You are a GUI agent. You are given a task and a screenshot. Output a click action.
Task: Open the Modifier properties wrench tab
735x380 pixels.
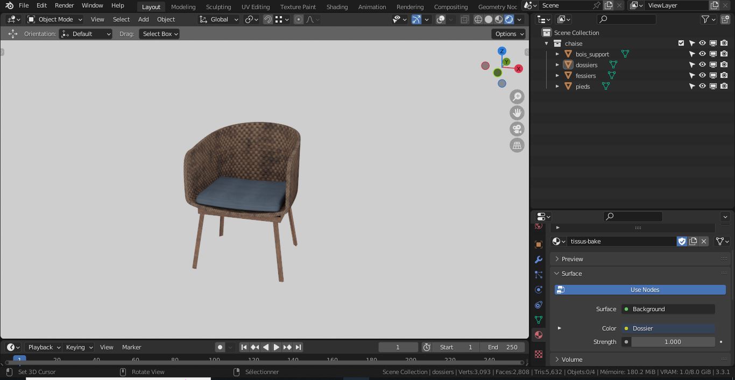point(538,260)
